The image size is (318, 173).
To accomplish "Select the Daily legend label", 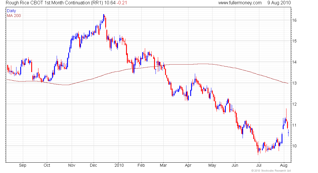I will 11,11.
